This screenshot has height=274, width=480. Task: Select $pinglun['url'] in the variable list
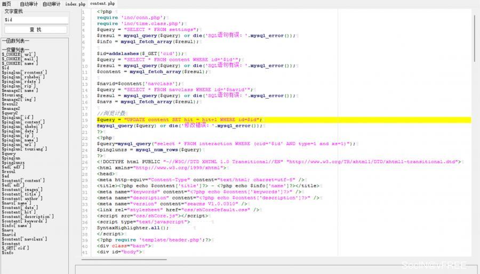(19, 144)
